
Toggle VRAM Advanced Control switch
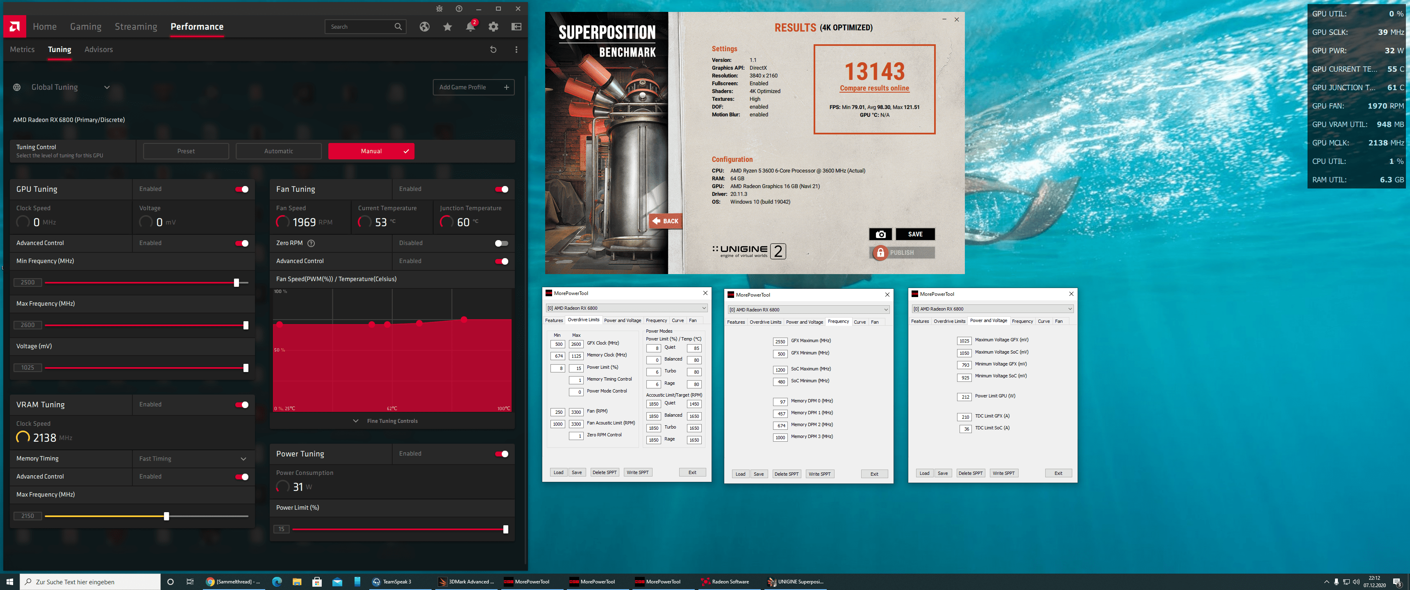click(x=242, y=477)
